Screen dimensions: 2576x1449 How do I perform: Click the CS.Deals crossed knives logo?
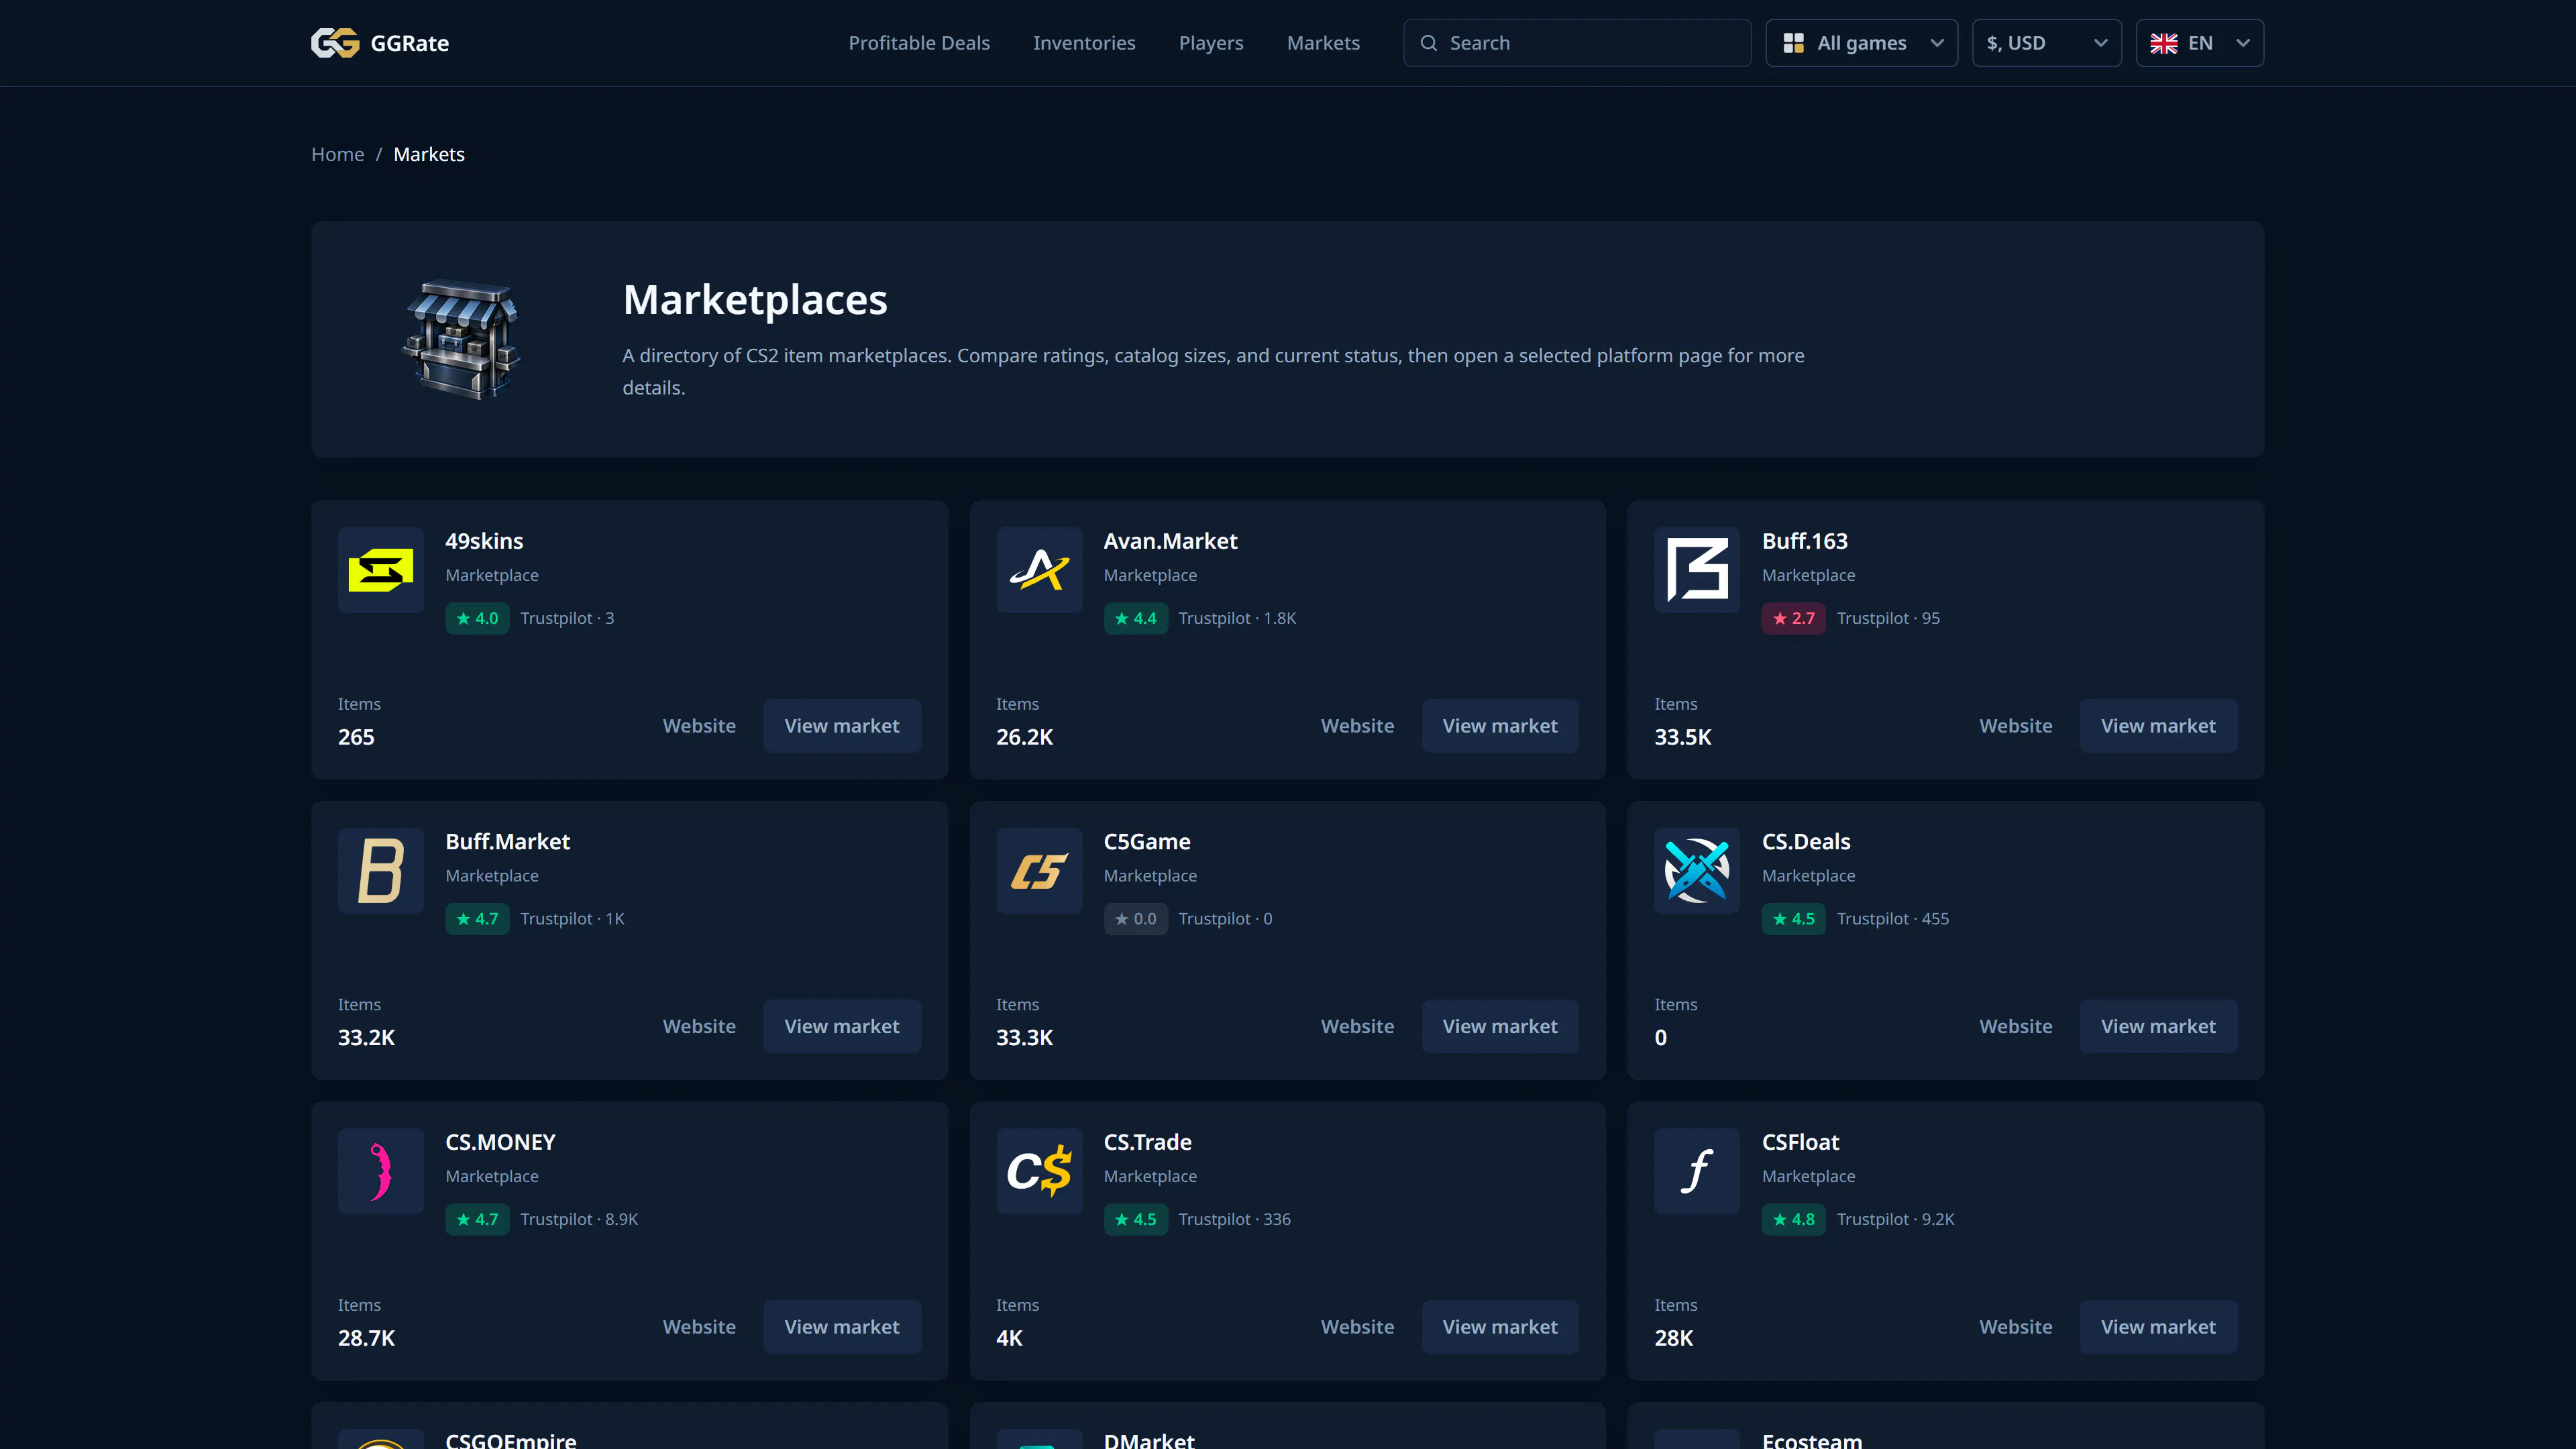1697,870
